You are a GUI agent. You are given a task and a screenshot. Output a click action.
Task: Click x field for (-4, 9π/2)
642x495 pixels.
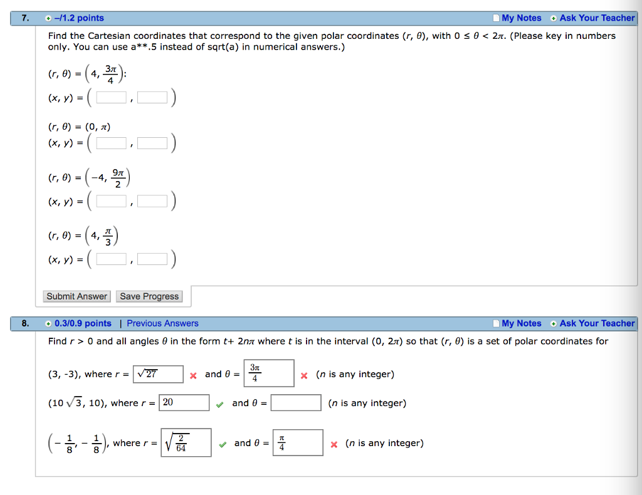tap(112, 201)
